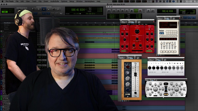Expand the Tempo ruler

click(x=2, y=27)
